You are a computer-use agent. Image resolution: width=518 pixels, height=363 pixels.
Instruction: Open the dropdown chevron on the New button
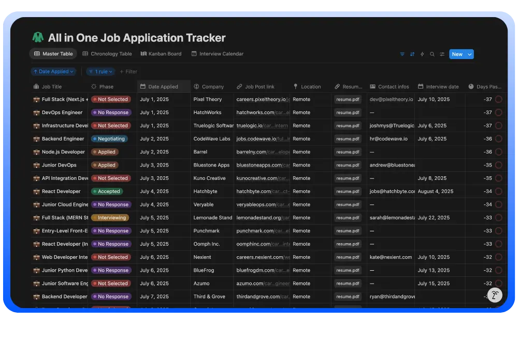pyautogui.click(x=469, y=54)
